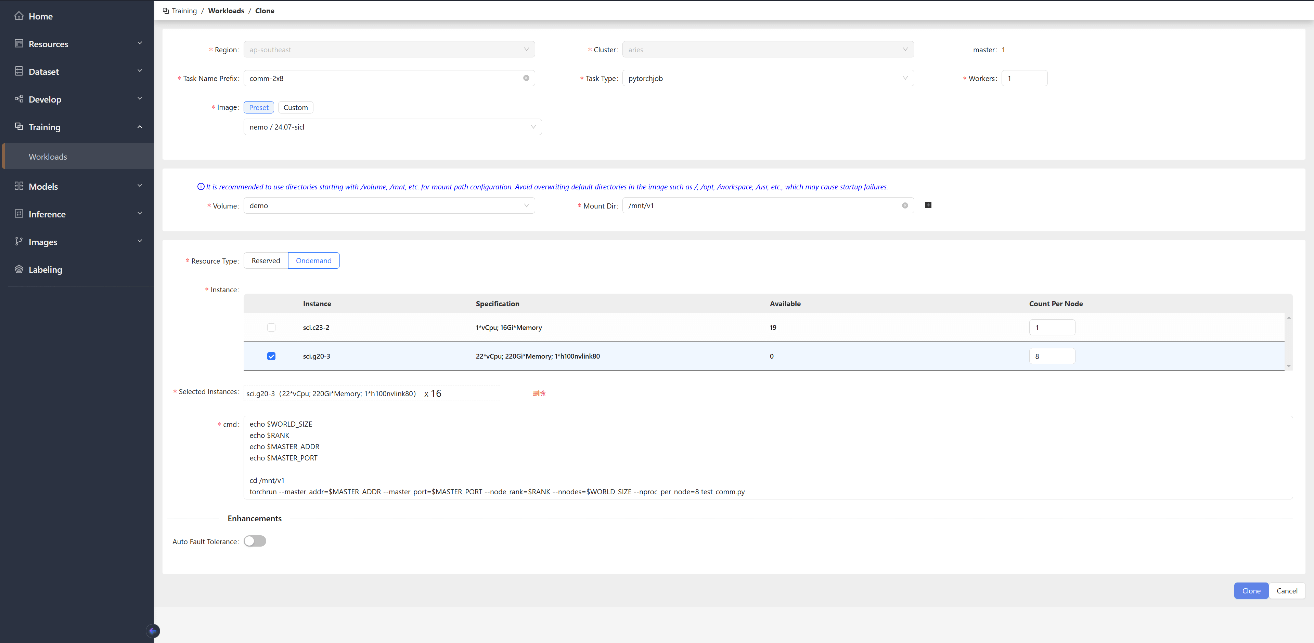Screen dimensions: 1314x643
Task: Expand the Develop menu chevron
Action: (x=140, y=99)
